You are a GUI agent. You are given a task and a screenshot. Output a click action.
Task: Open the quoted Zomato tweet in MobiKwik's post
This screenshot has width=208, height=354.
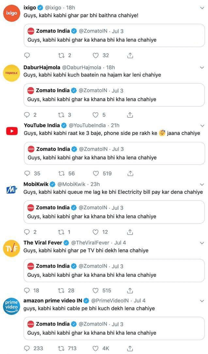[x=114, y=212]
